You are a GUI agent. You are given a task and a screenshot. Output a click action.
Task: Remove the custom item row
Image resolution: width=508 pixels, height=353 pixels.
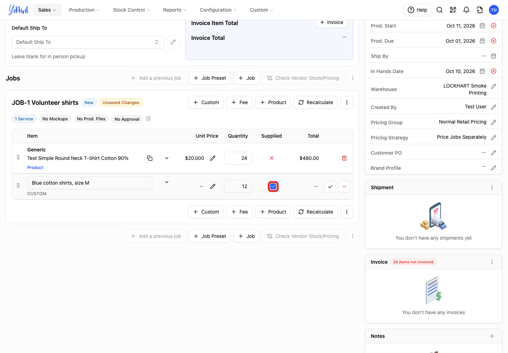click(344, 186)
